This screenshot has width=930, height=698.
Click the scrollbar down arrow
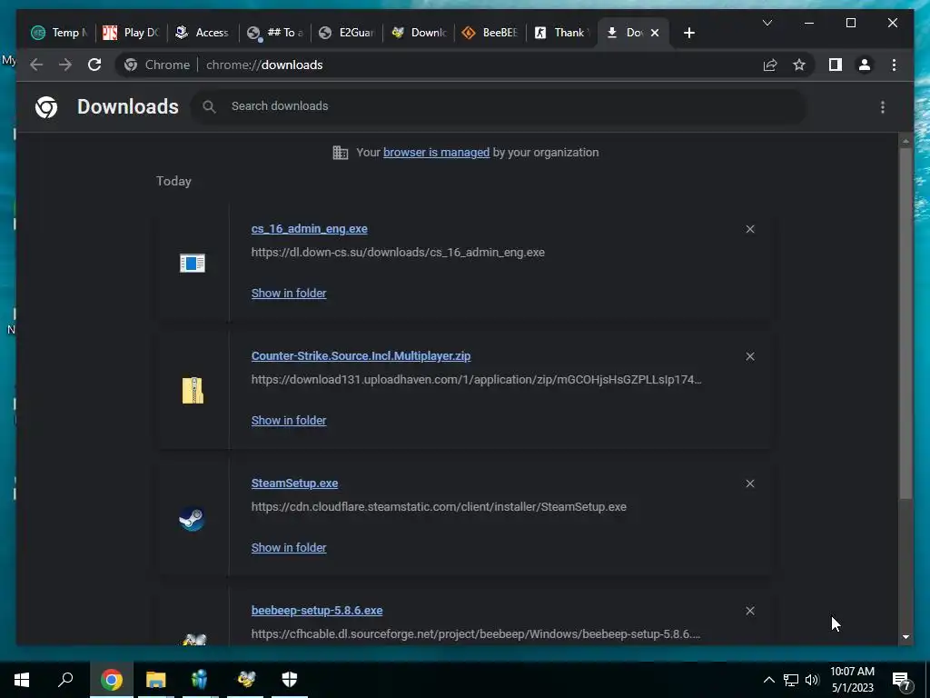pyautogui.click(x=905, y=637)
